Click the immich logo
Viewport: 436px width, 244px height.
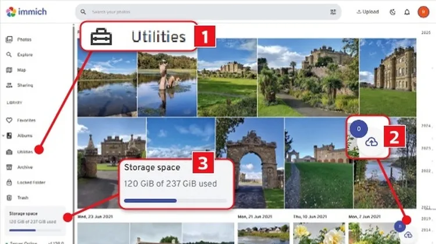(x=26, y=12)
